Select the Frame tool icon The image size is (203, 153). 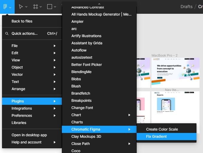coord(36,7)
